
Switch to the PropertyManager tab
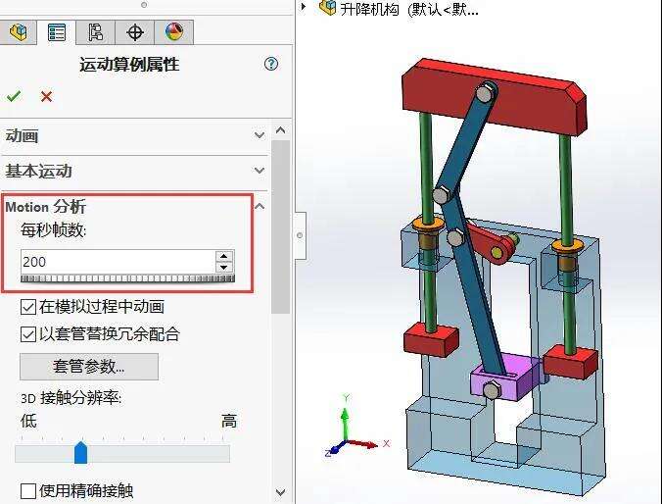point(57,32)
